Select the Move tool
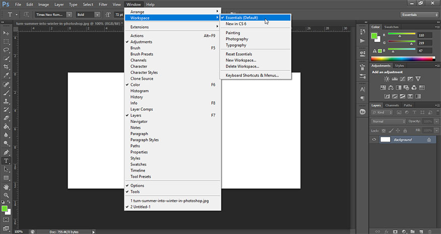Image resolution: width=441 pixels, height=234 pixels. 6,33
